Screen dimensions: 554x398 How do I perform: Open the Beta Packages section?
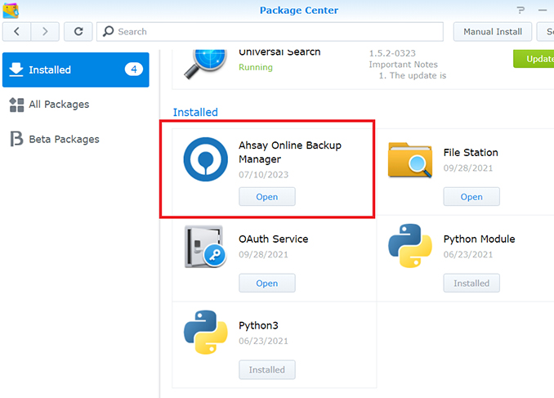coord(64,139)
